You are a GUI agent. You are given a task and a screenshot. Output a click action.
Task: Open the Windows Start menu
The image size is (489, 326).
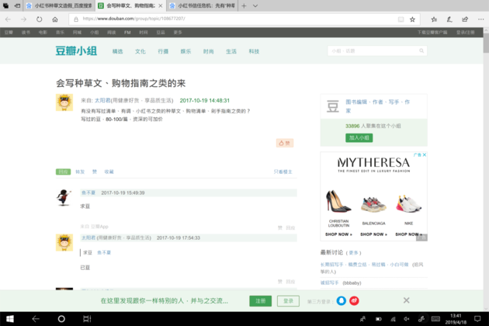[9, 319]
